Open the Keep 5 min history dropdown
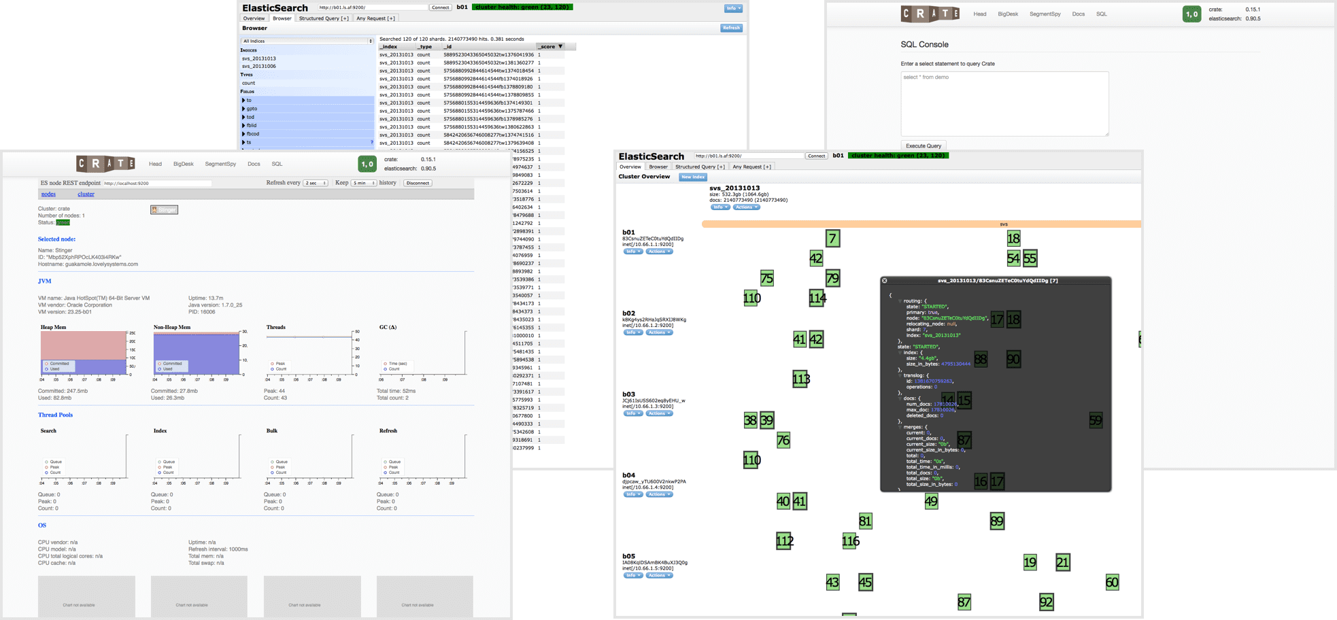1337x620 pixels. [x=363, y=184]
